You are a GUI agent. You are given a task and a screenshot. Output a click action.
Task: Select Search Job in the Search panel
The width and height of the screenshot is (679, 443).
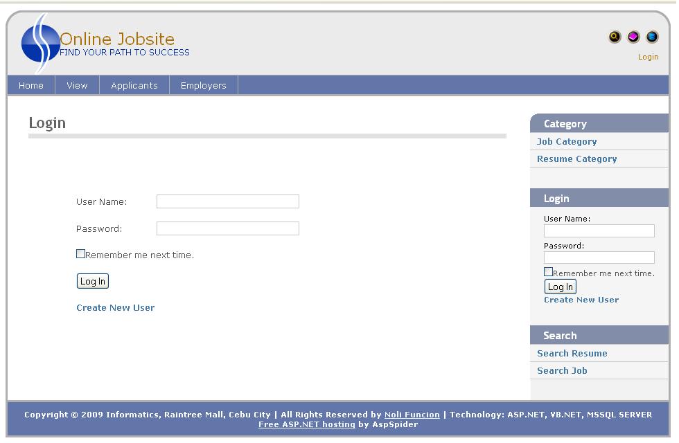coord(561,370)
